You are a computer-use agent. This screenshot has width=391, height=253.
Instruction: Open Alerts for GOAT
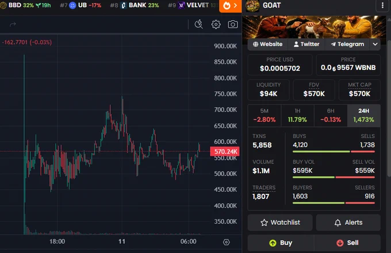pyautogui.click(x=348, y=223)
